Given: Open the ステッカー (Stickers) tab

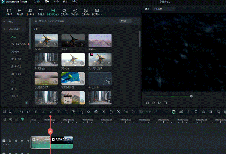Looking at the screenshot, I should [86, 12].
